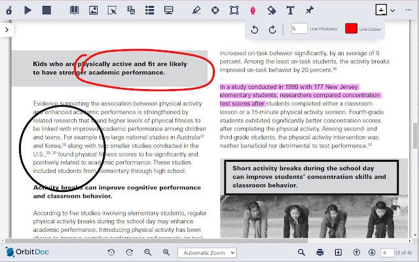Click the print document button
Screen dimensions: 419x262
coord(320,252)
